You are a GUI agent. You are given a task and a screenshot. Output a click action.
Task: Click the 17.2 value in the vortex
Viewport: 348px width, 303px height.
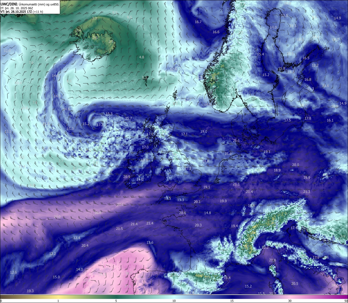[x=100, y=125]
